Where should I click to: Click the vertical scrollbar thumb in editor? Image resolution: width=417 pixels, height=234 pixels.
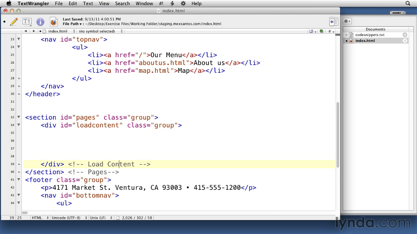338,135
